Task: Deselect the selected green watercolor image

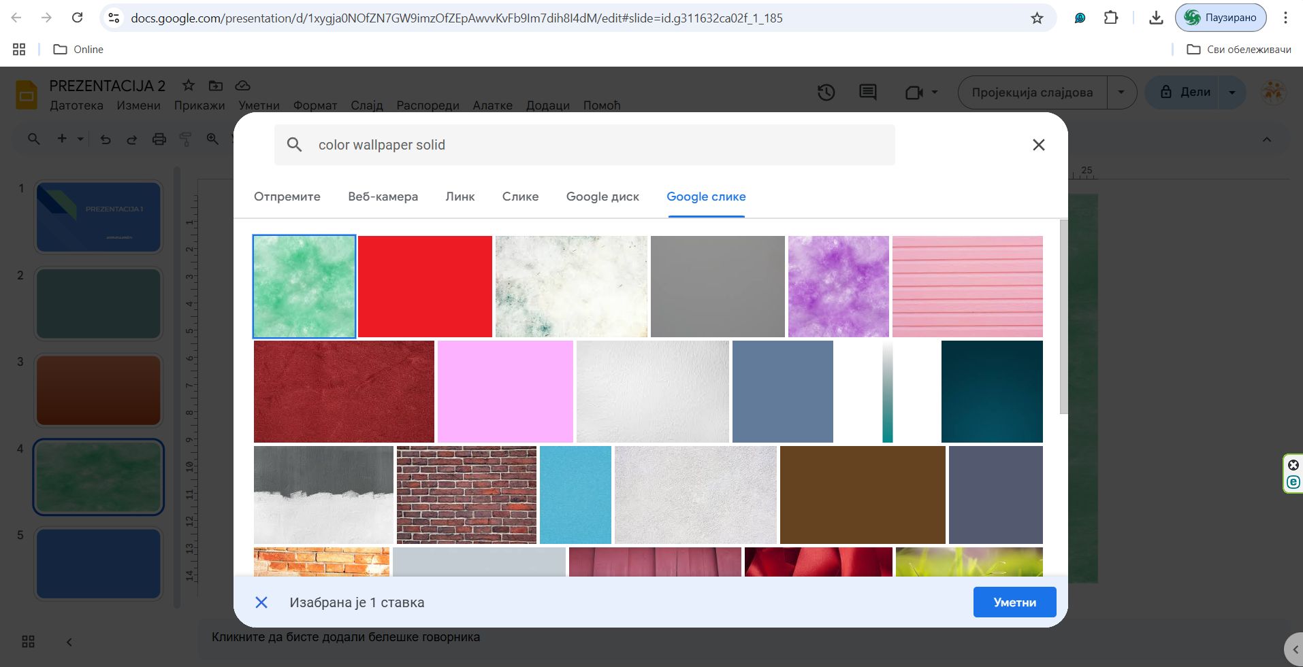Action: click(x=304, y=286)
